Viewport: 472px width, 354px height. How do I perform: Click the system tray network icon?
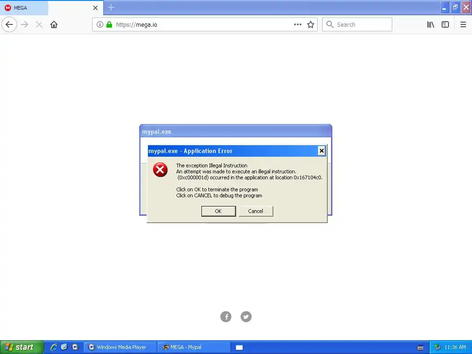click(438, 347)
